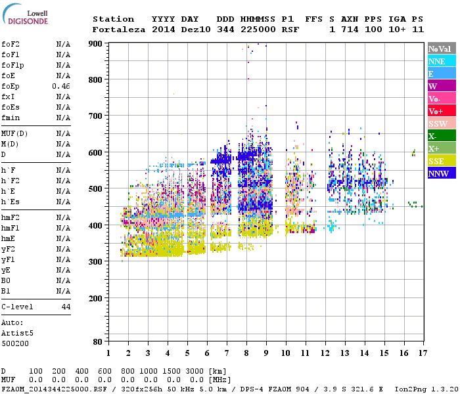The height and width of the screenshot is (394, 460).
Task: Click the IGA value 10+
Action: pos(397,30)
